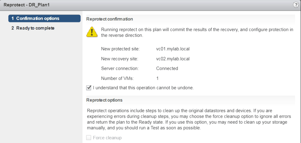Click the Number of VMs label
Image resolution: width=301 pixels, height=143 pixels.
click(117, 78)
